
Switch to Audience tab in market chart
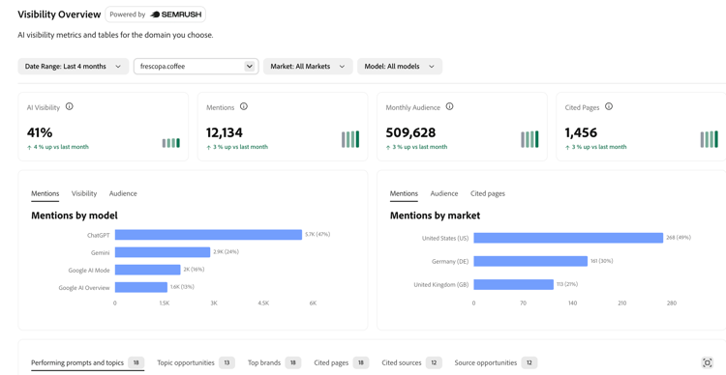pos(444,193)
